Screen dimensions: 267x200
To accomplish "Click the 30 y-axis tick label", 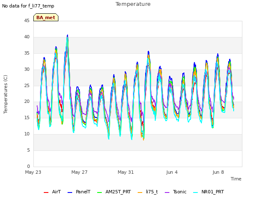I will [27, 70].
